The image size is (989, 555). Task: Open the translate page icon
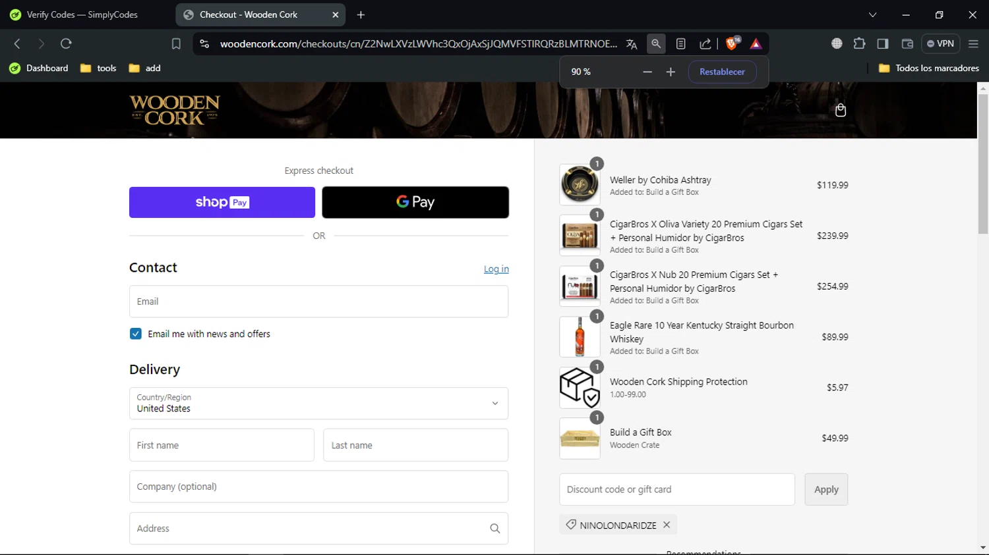click(x=632, y=44)
